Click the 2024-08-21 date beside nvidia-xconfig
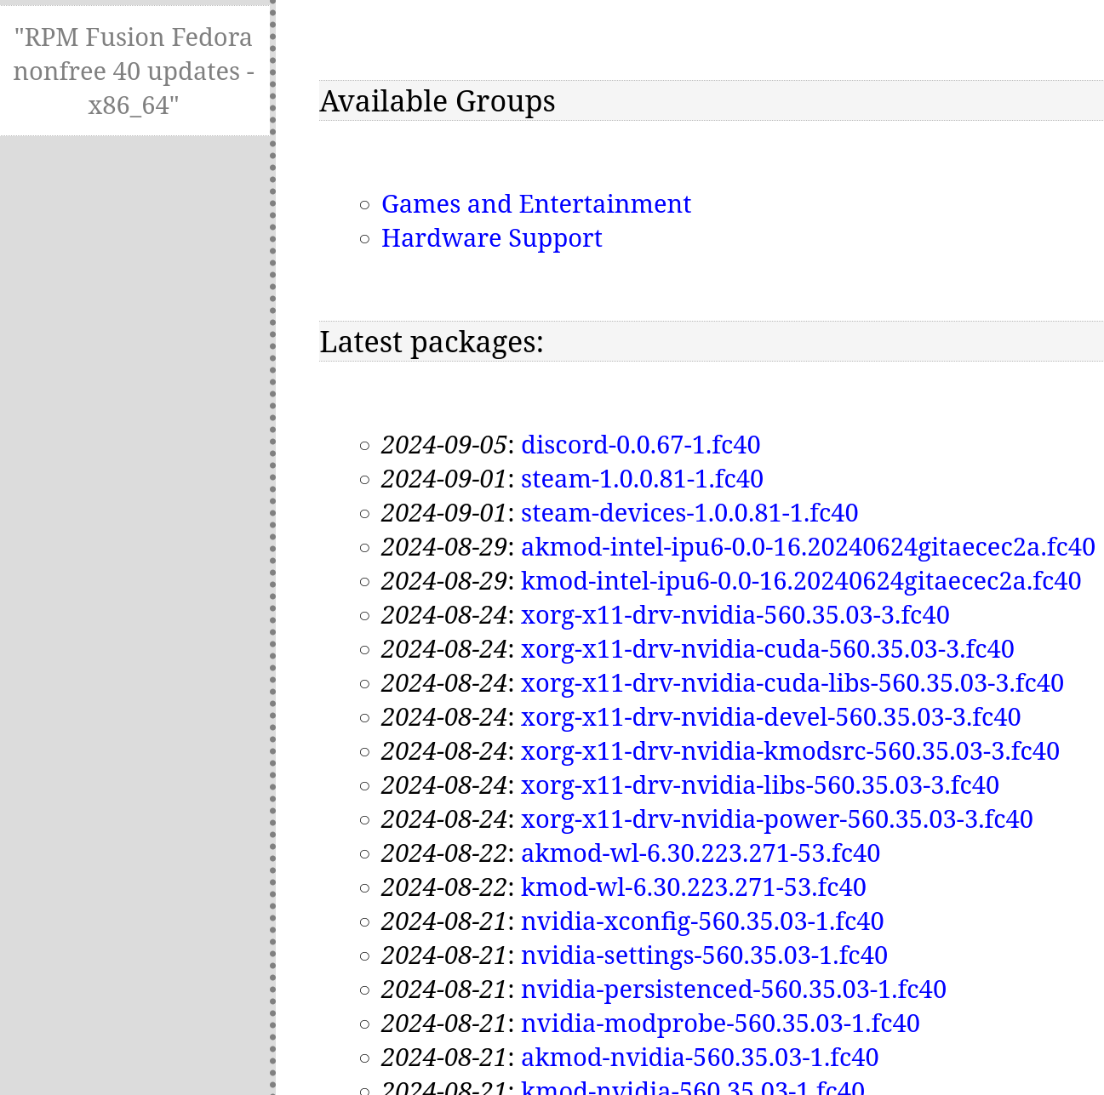 tap(444, 921)
